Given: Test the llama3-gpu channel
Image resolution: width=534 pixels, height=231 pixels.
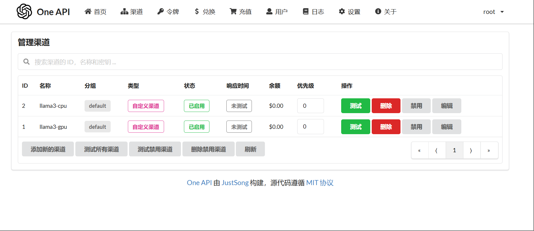Looking at the screenshot, I should click(x=355, y=127).
